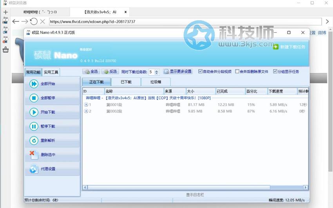Click the 来源 column header

[175, 91]
